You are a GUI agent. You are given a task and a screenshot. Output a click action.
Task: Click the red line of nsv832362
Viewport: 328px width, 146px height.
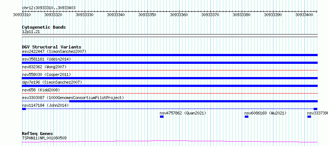170,70
